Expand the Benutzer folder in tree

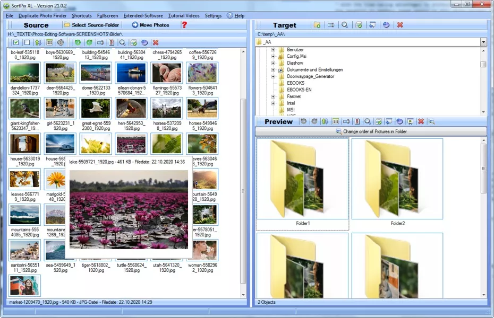tap(274, 49)
